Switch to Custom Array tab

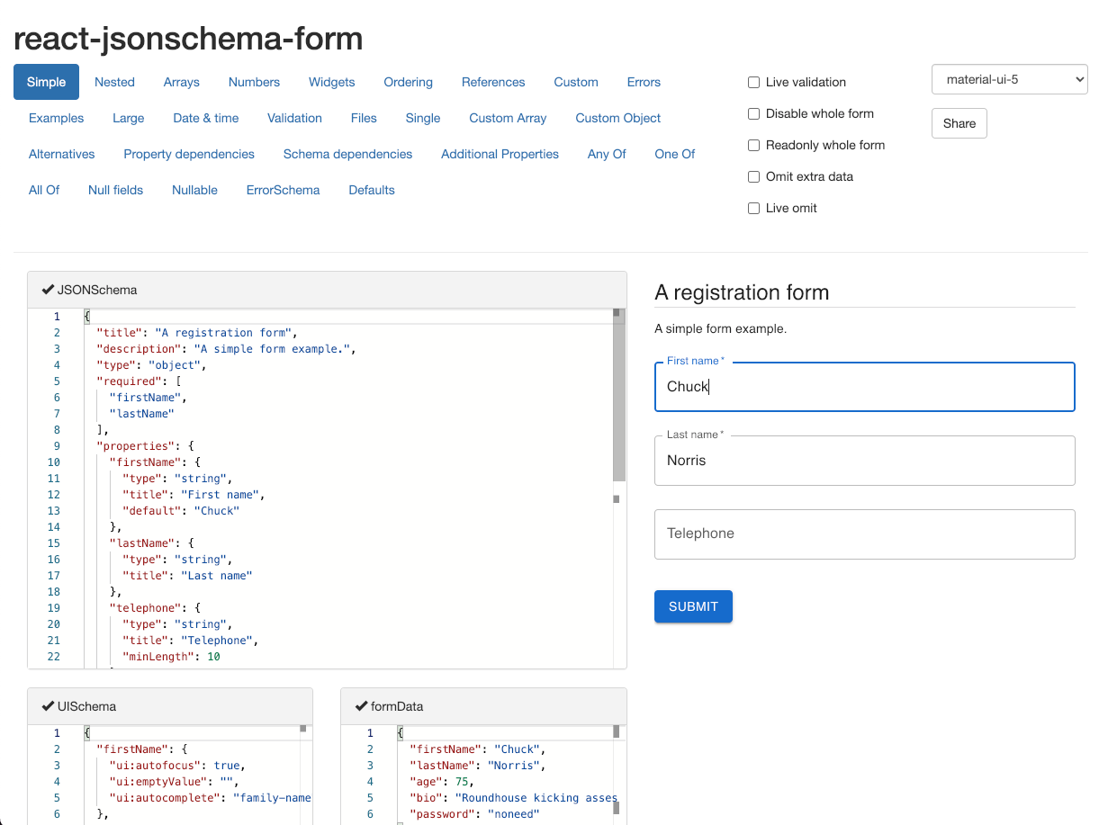[x=508, y=118]
